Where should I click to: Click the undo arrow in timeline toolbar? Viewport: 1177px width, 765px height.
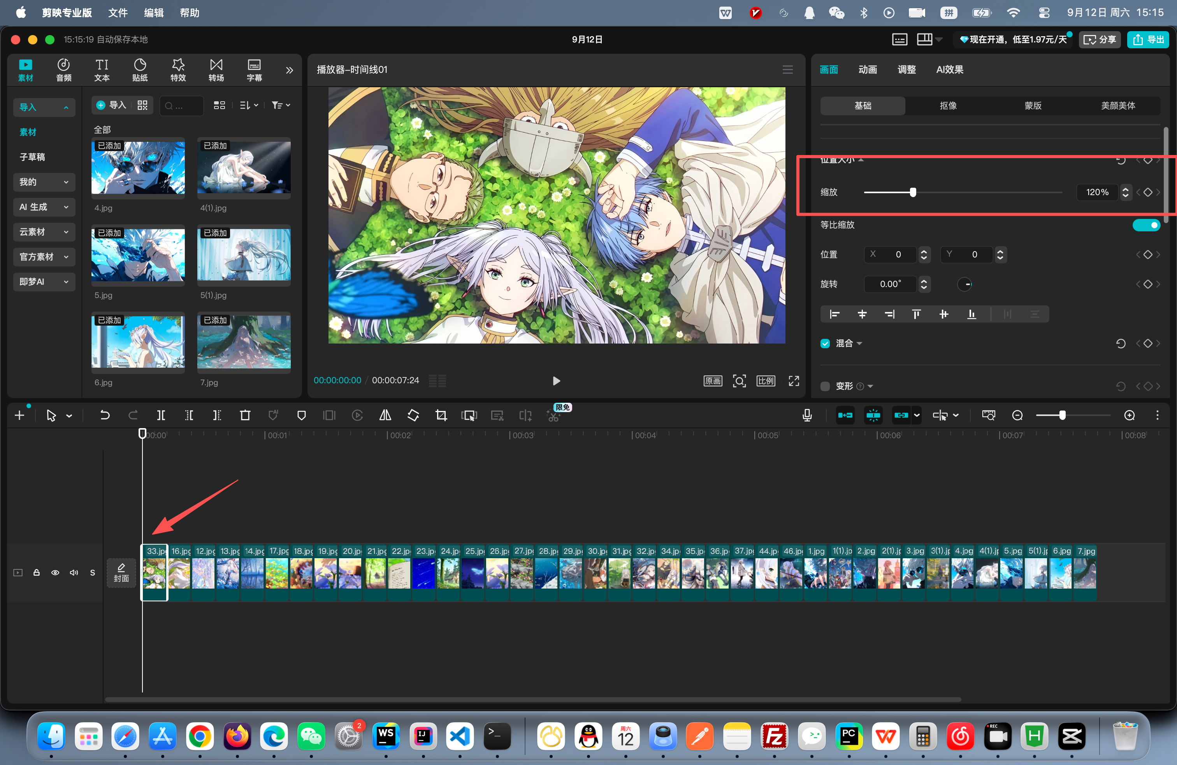(104, 415)
